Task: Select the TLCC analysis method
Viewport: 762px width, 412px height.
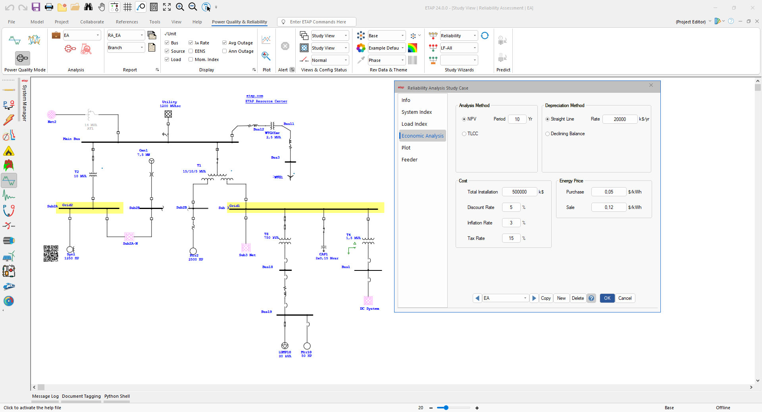Action: click(464, 134)
